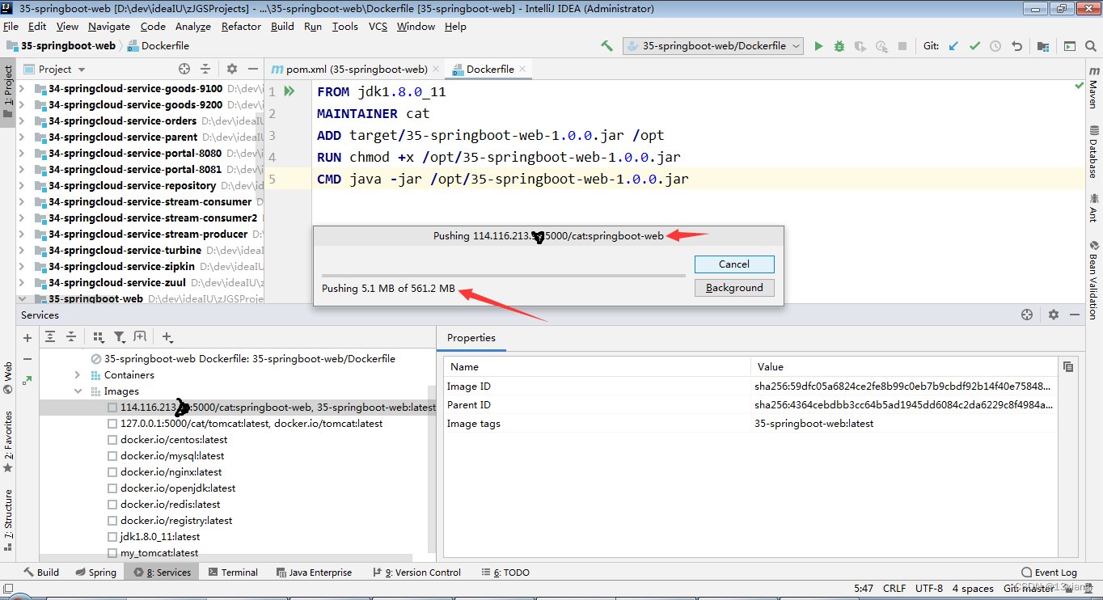Open the Refactor menu
Screen dimensions: 1103x600
point(241,27)
